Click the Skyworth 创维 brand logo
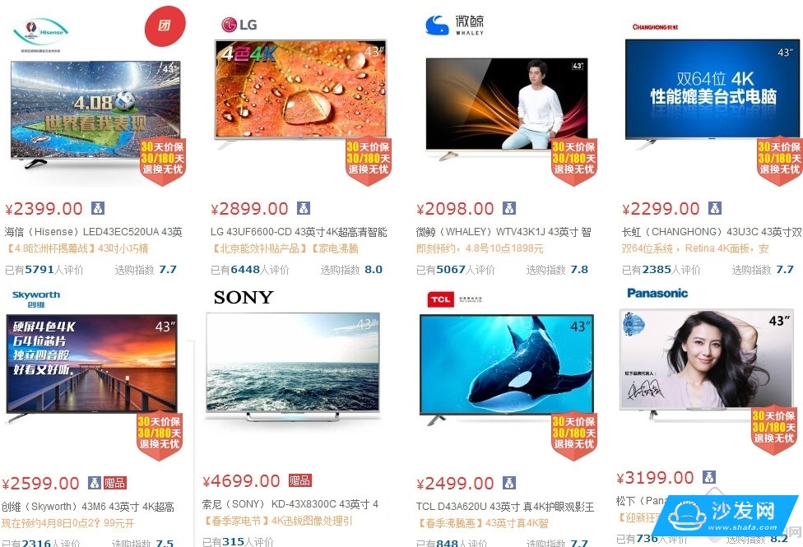This screenshot has height=547, width=803. 36,299
